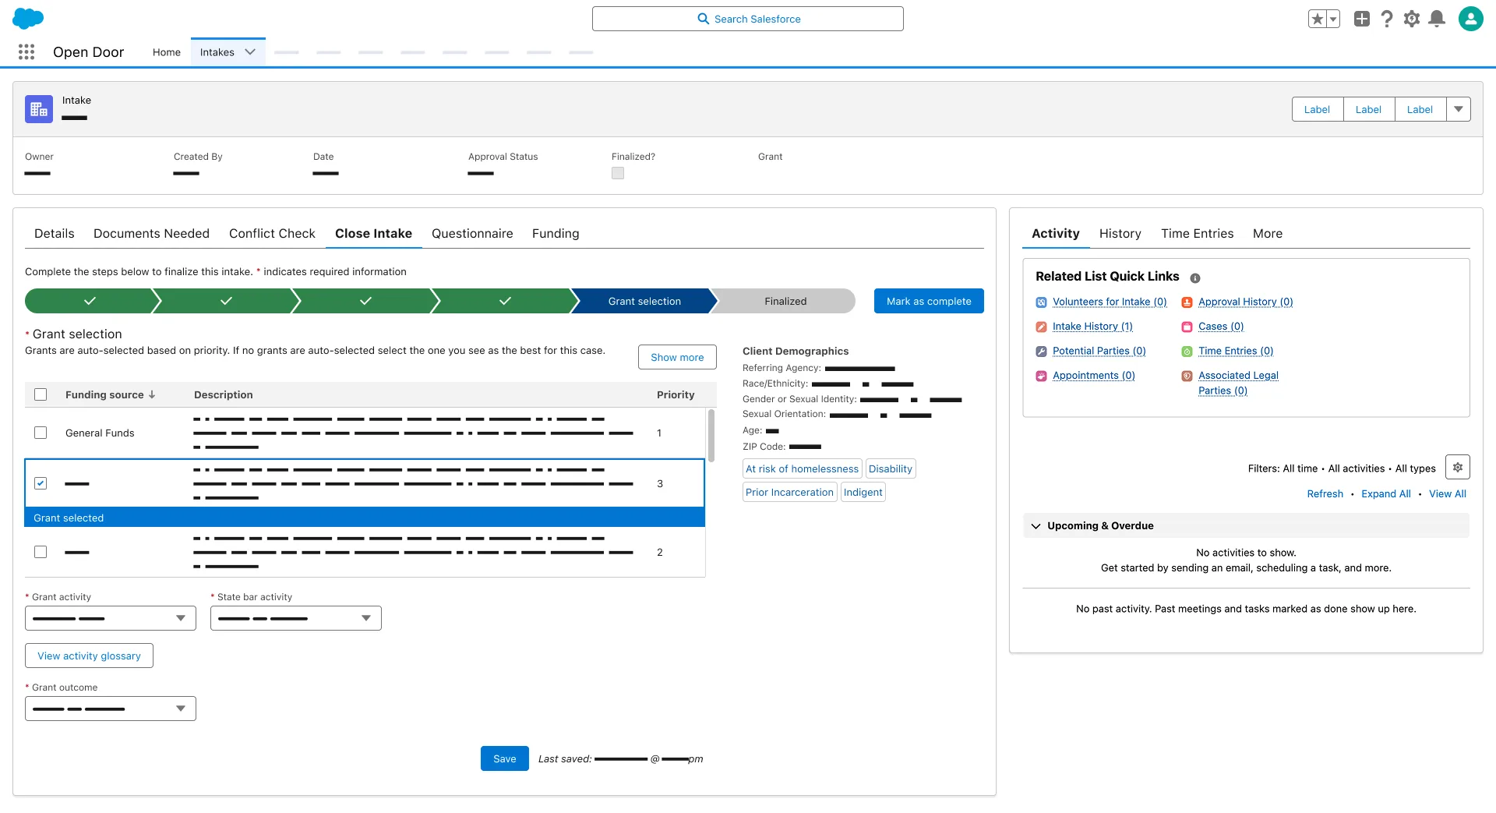Collapse the Upcoming & Overdue section
Image resolution: width=1496 pixels, height=813 pixels.
point(1036,526)
